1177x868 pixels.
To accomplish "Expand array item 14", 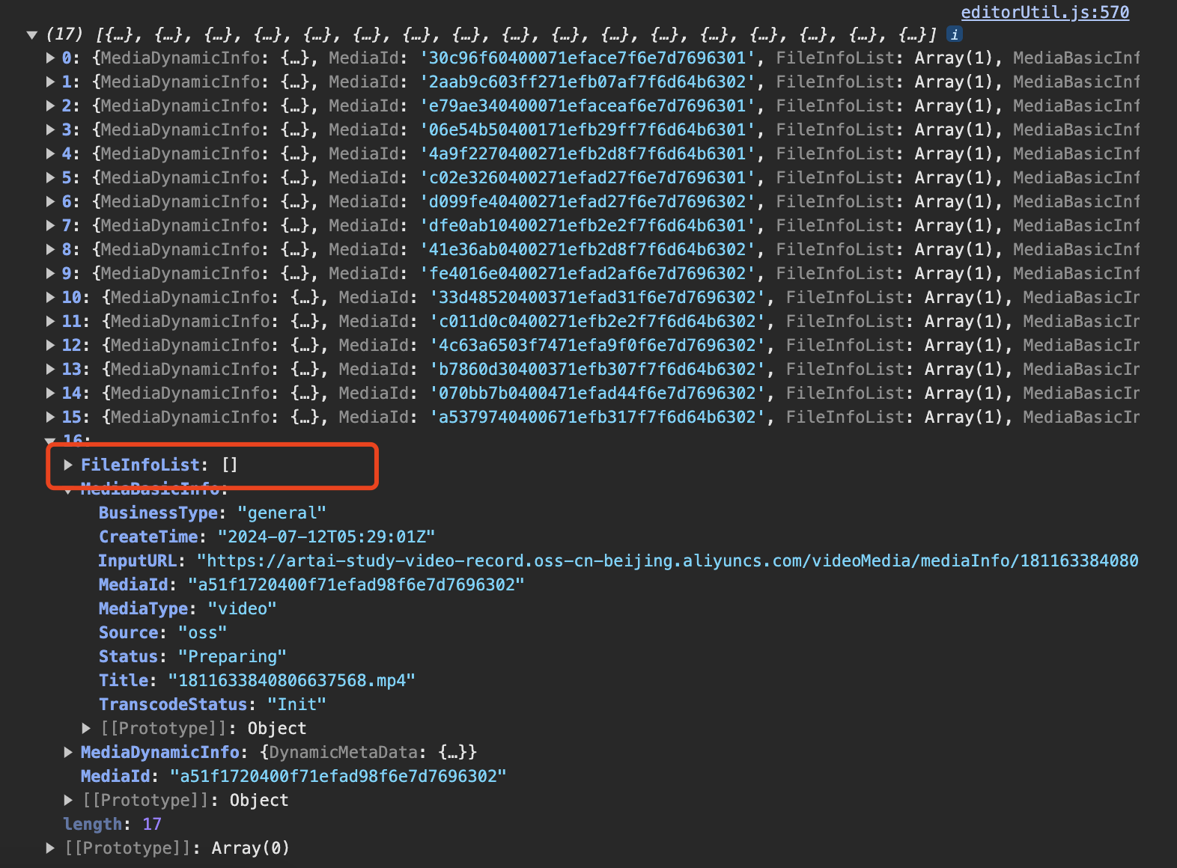I will 50,393.
